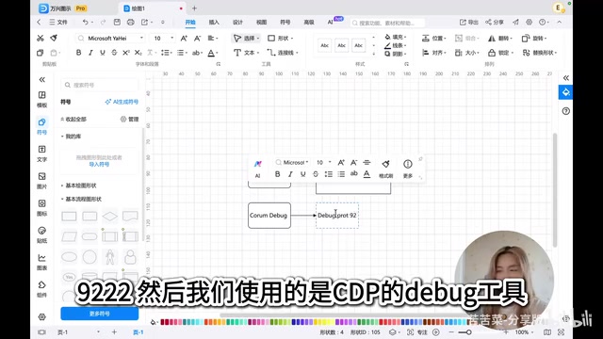Click the Format Painter icon in ribbon
The width and height of the screenshot is (603, 339).
click(x=54, y=38)
